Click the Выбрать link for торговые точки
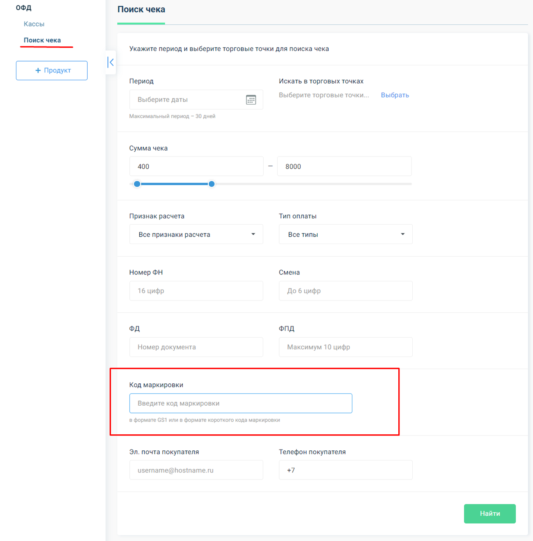533x541 pixels. (395, 95)
